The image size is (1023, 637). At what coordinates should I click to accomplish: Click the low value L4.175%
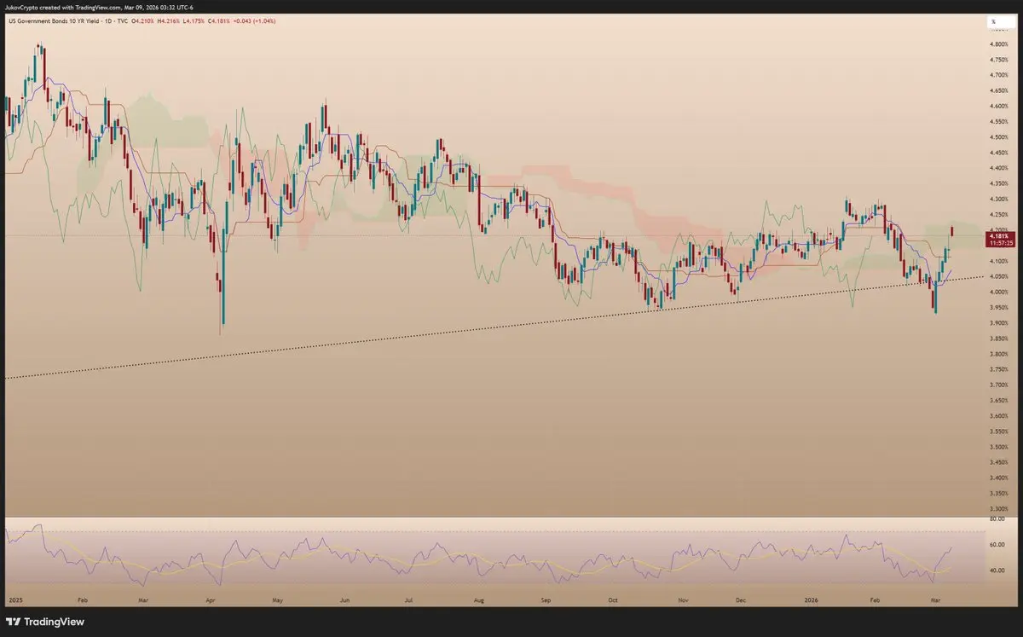point(194,20)
